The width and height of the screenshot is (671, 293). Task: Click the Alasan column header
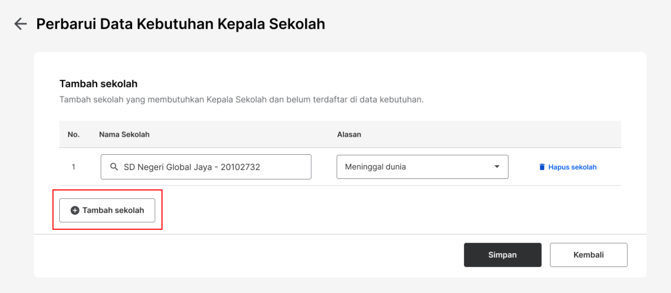tap(349, 134)
